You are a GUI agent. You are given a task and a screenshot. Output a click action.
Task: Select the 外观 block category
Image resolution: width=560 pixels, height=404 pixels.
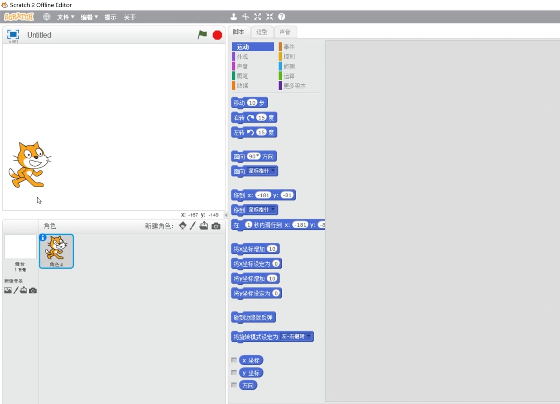(253, 56)
